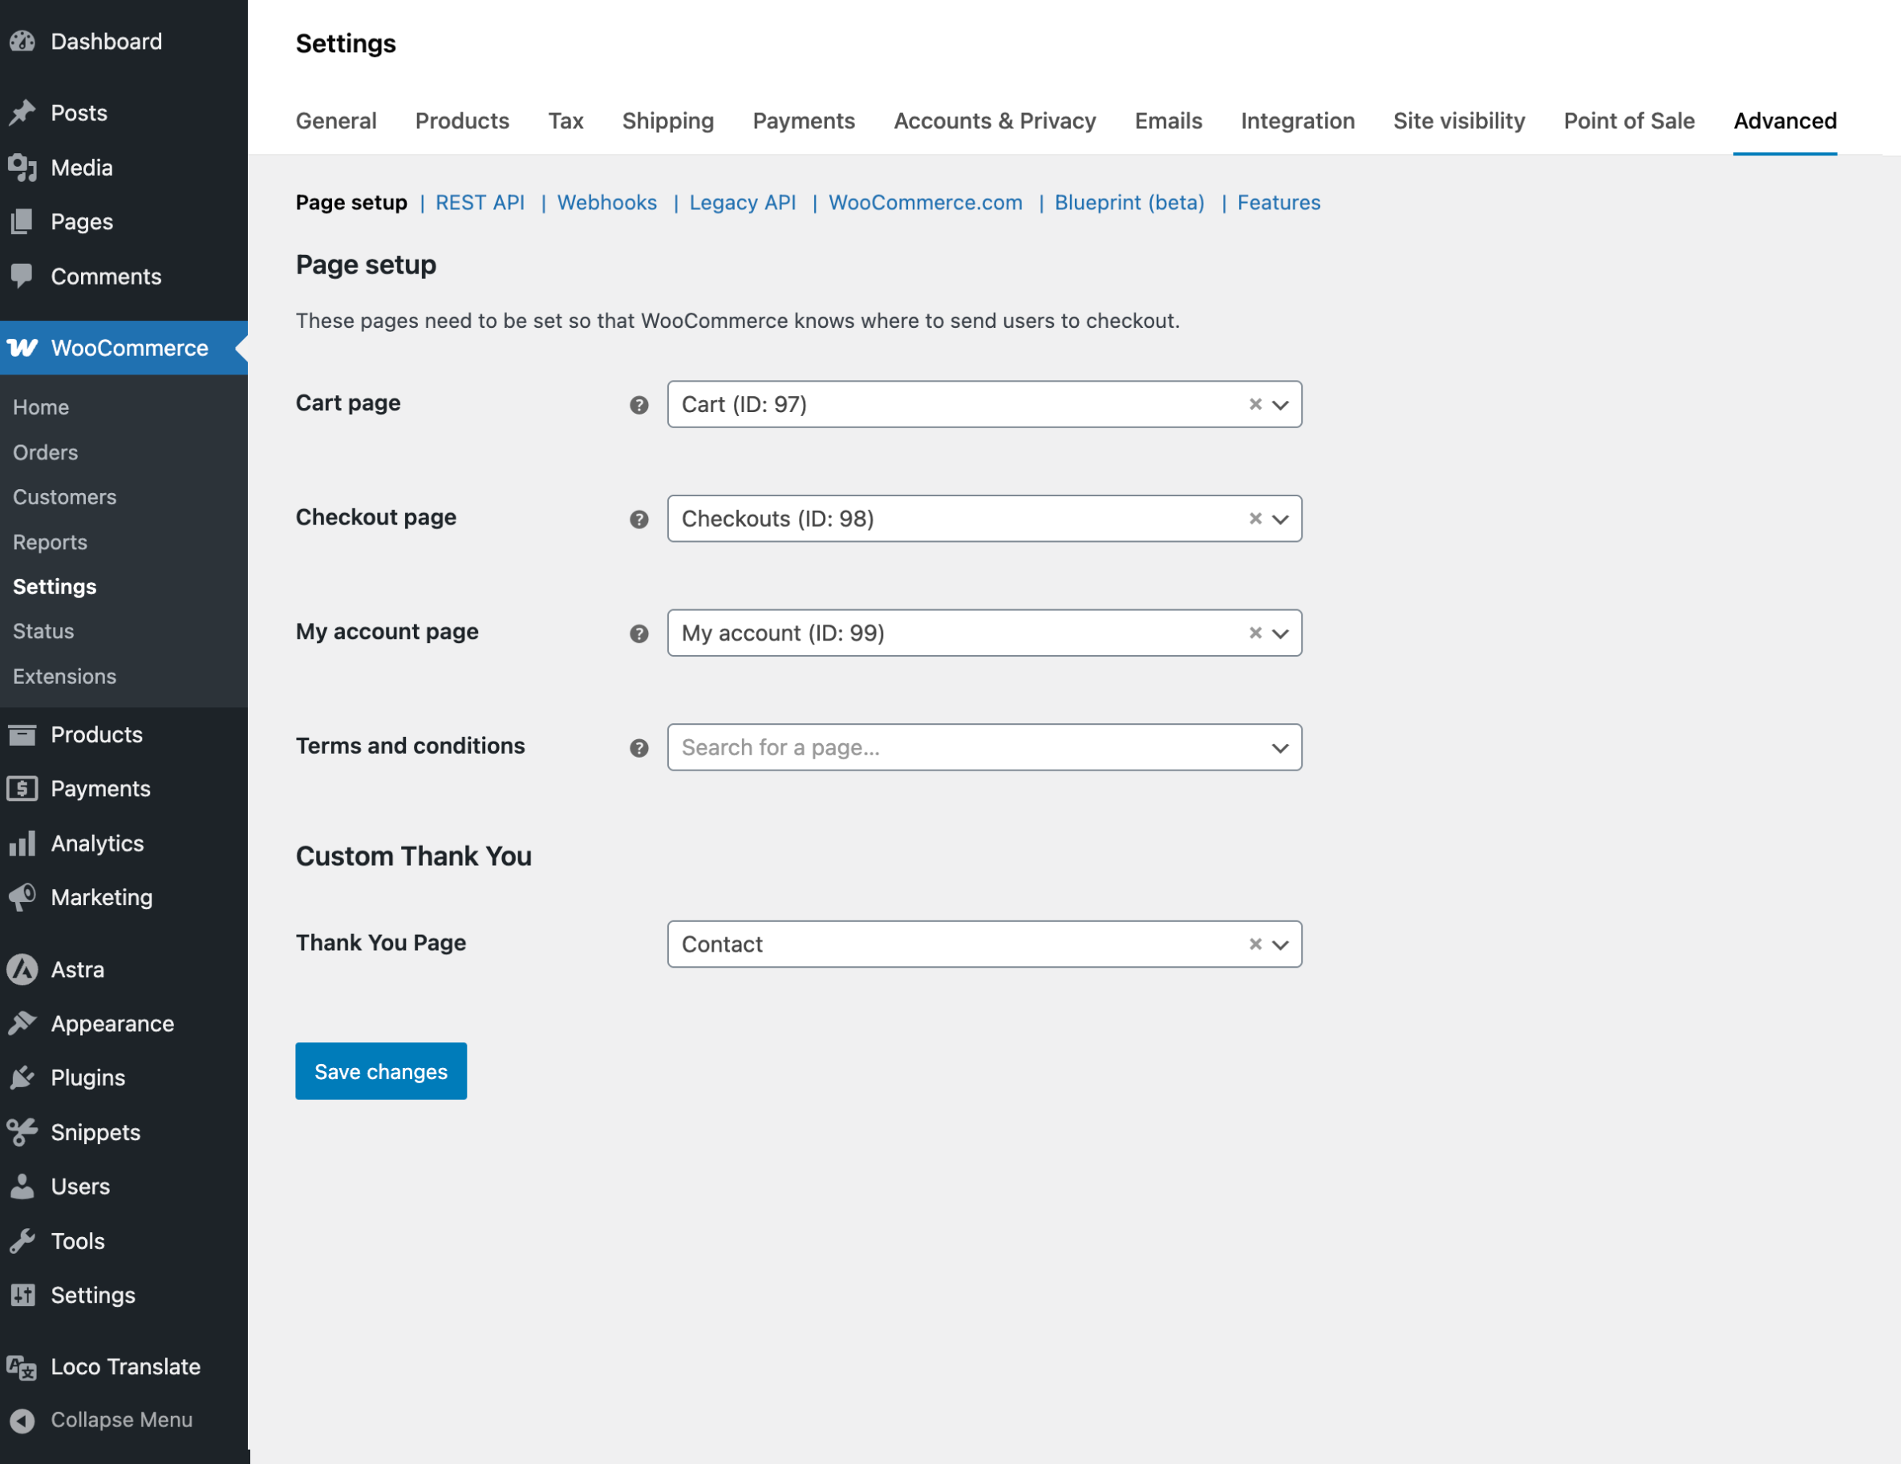Click the Marketing megaphone icon

click(x=22, y=897)
